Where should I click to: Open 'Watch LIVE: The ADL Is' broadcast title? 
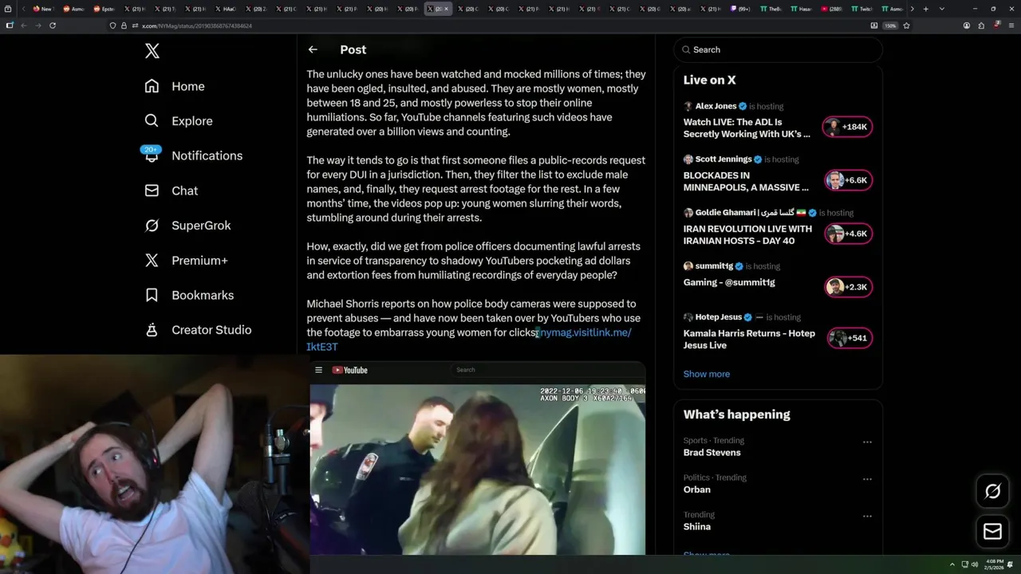coord(747,128)
